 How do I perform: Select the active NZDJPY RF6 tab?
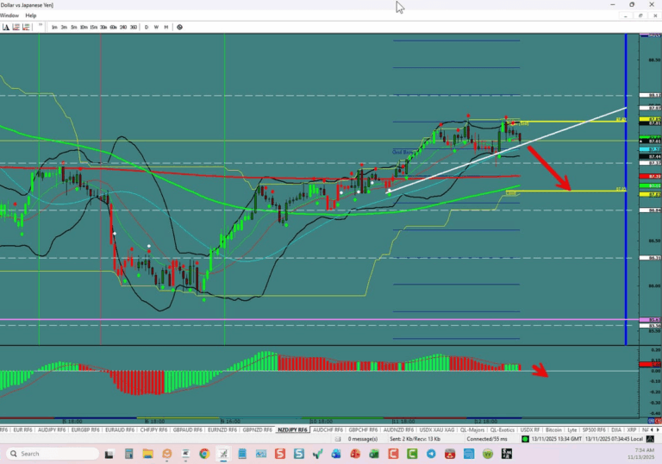tap(292, 430)
